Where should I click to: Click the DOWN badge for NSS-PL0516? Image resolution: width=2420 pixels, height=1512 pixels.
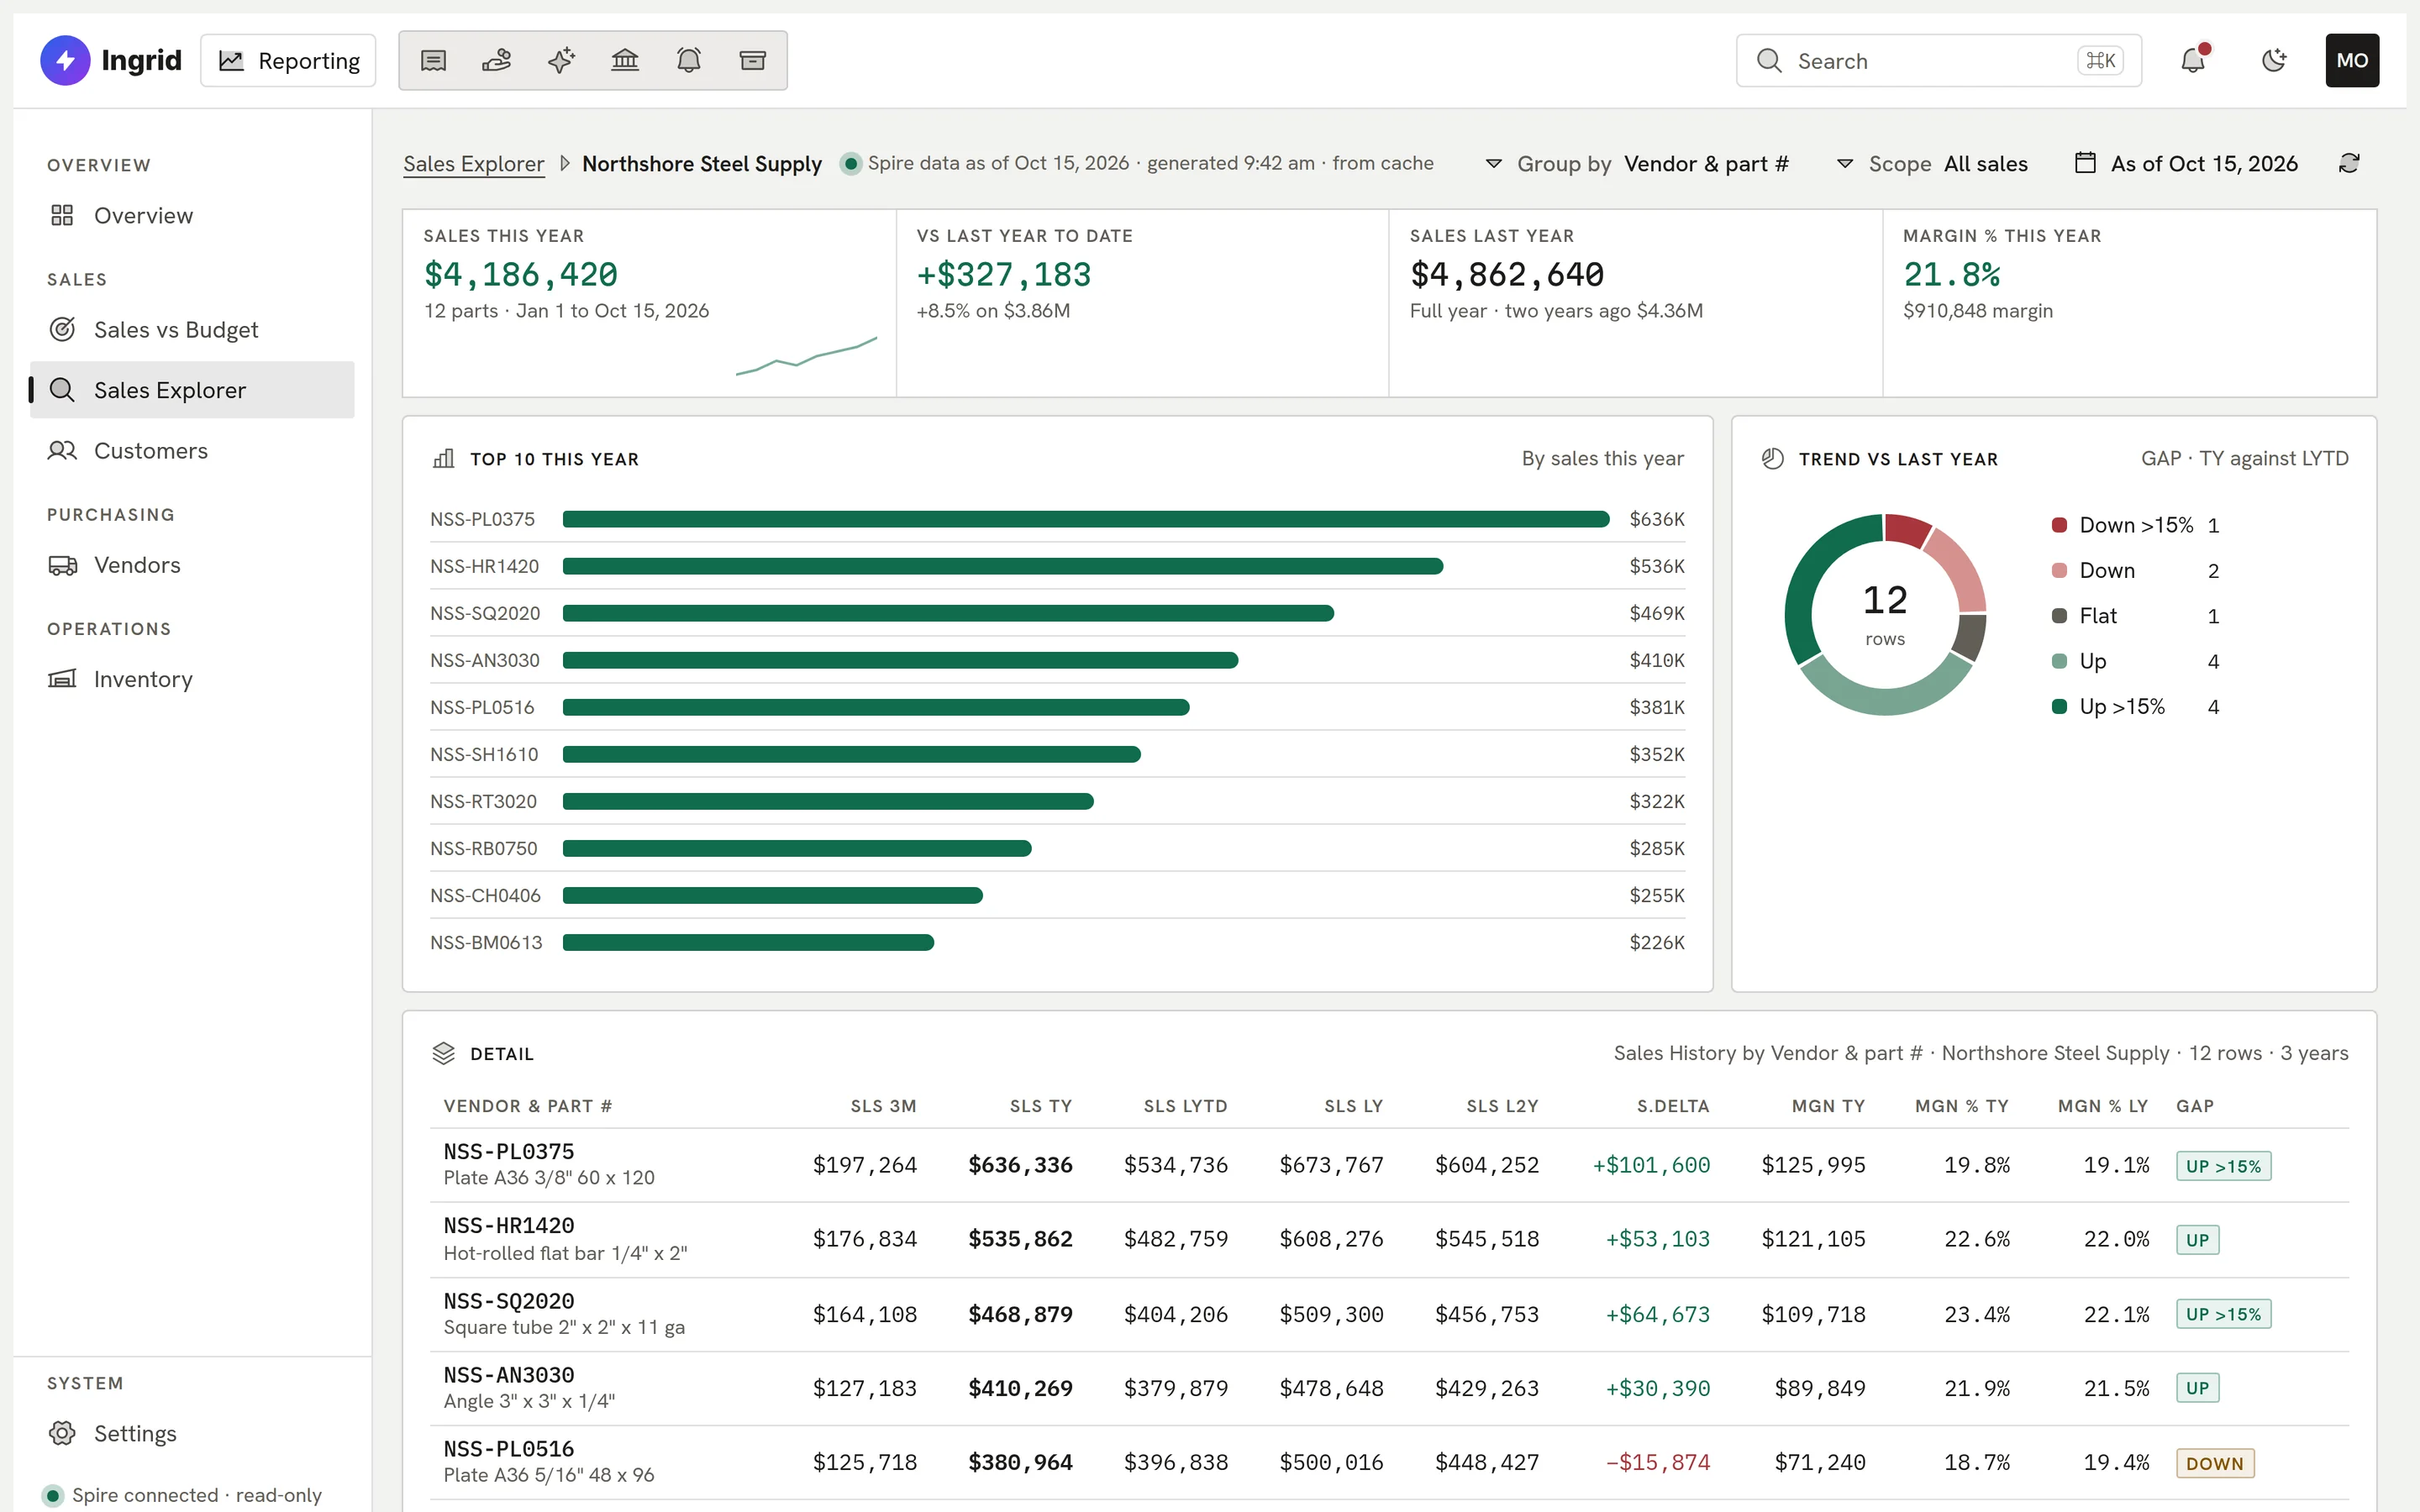[x=2214, y=1463]
